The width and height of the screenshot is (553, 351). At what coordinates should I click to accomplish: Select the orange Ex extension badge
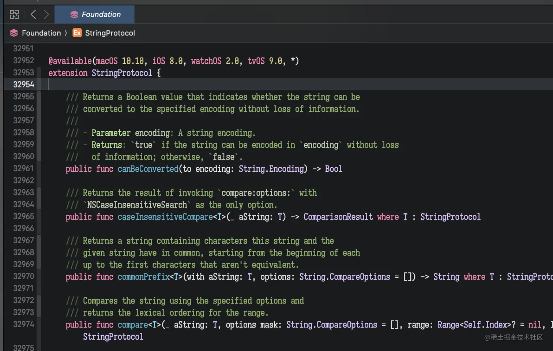(77, 33)
